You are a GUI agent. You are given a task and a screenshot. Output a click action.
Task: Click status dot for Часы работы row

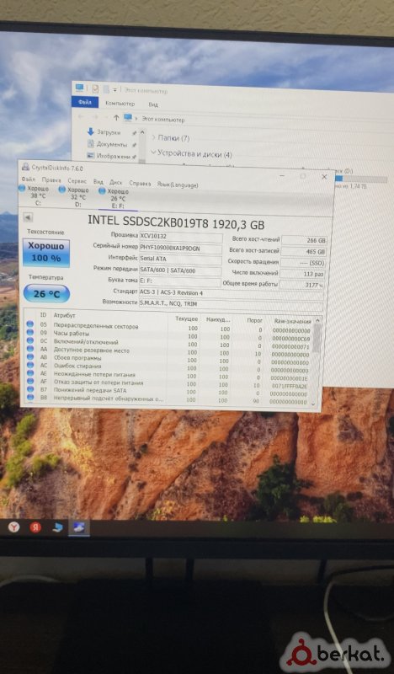coord(30,332)
